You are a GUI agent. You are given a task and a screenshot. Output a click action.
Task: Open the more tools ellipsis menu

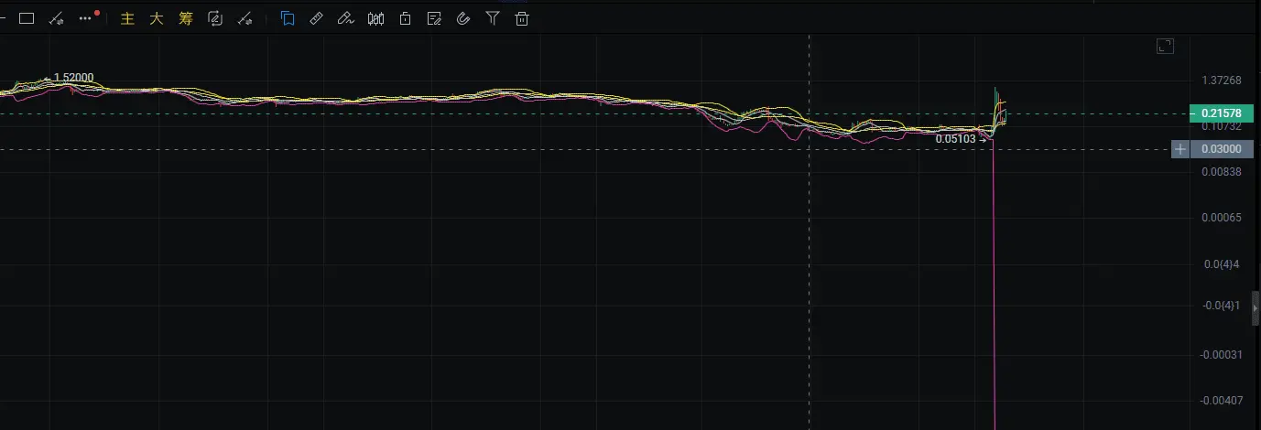[87, 18]
